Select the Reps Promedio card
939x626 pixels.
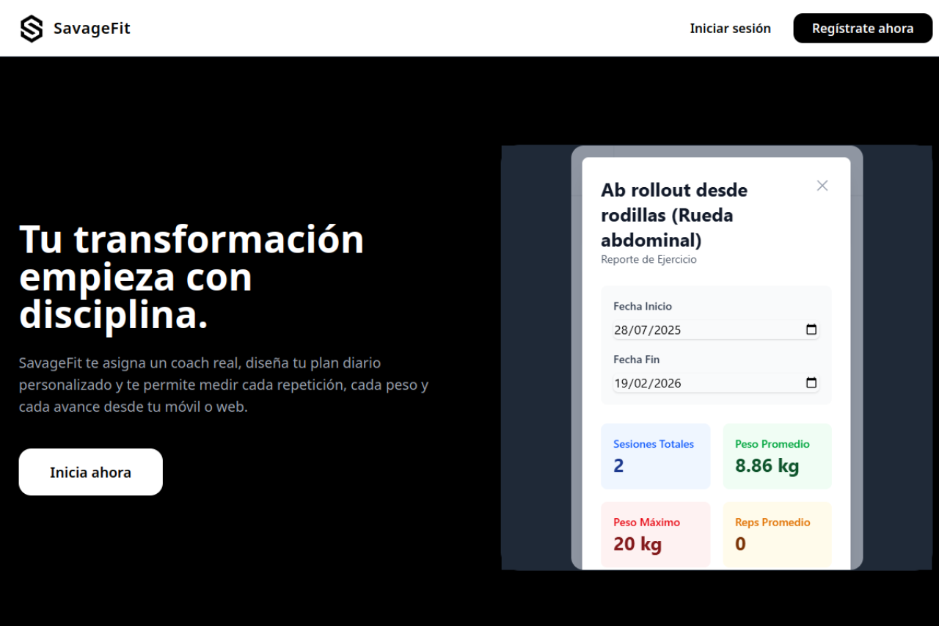tap(778, 534)
